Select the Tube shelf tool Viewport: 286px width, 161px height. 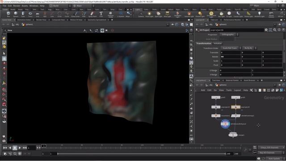(23, 14)
